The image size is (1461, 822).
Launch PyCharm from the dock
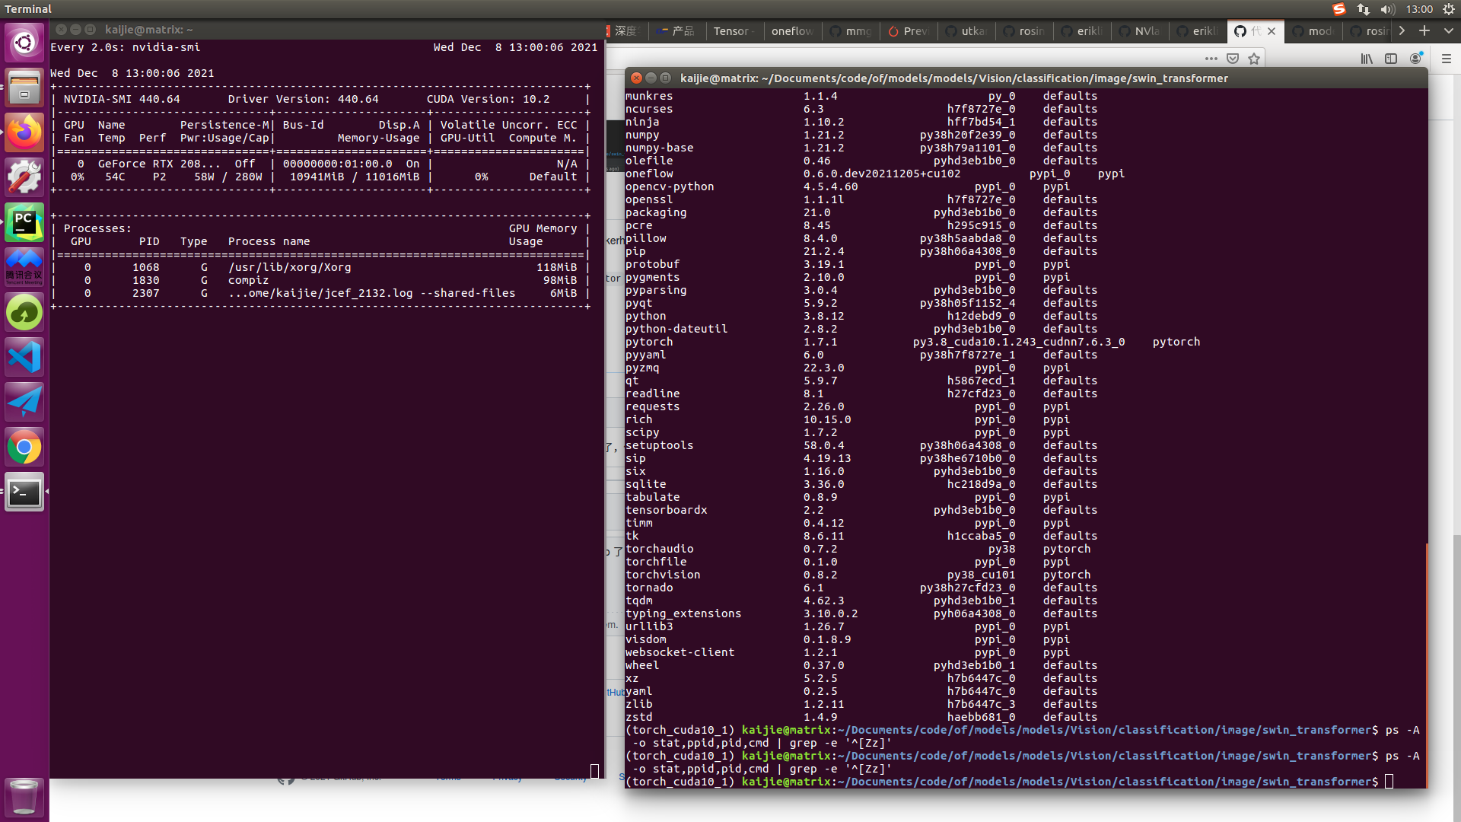click(24, 222)
